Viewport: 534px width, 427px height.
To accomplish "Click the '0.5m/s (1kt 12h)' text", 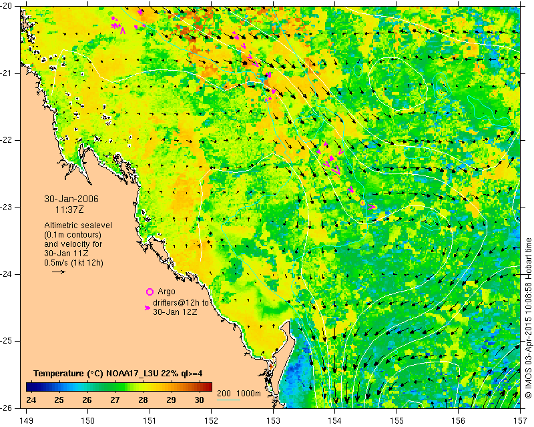I will 74,263.
